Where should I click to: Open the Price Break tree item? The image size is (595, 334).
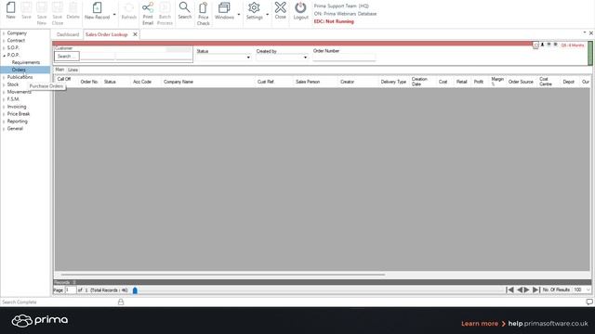pyautogui.click(x=19, y=113)
